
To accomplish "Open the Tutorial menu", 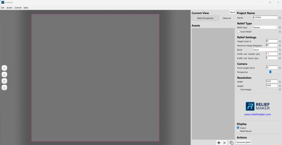I will (18, 8).
